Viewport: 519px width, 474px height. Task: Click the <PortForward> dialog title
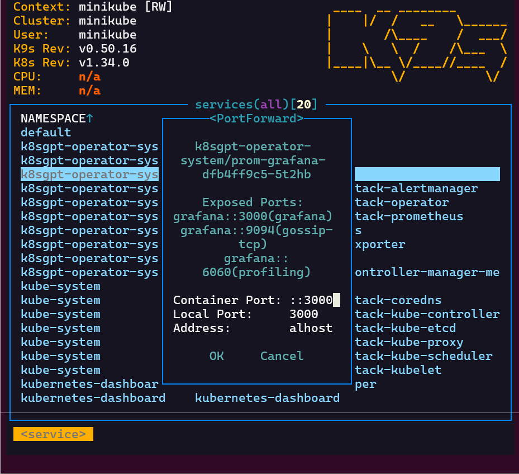coord(256,118)
